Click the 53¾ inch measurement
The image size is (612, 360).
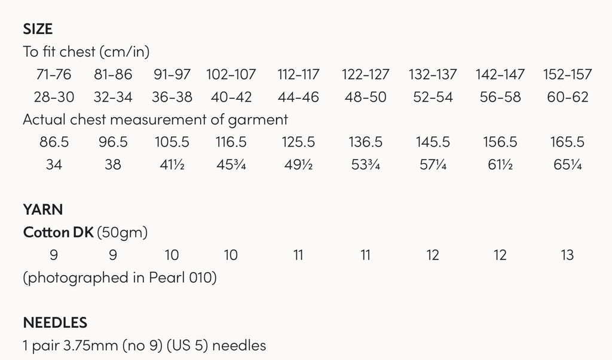point(365,165)
